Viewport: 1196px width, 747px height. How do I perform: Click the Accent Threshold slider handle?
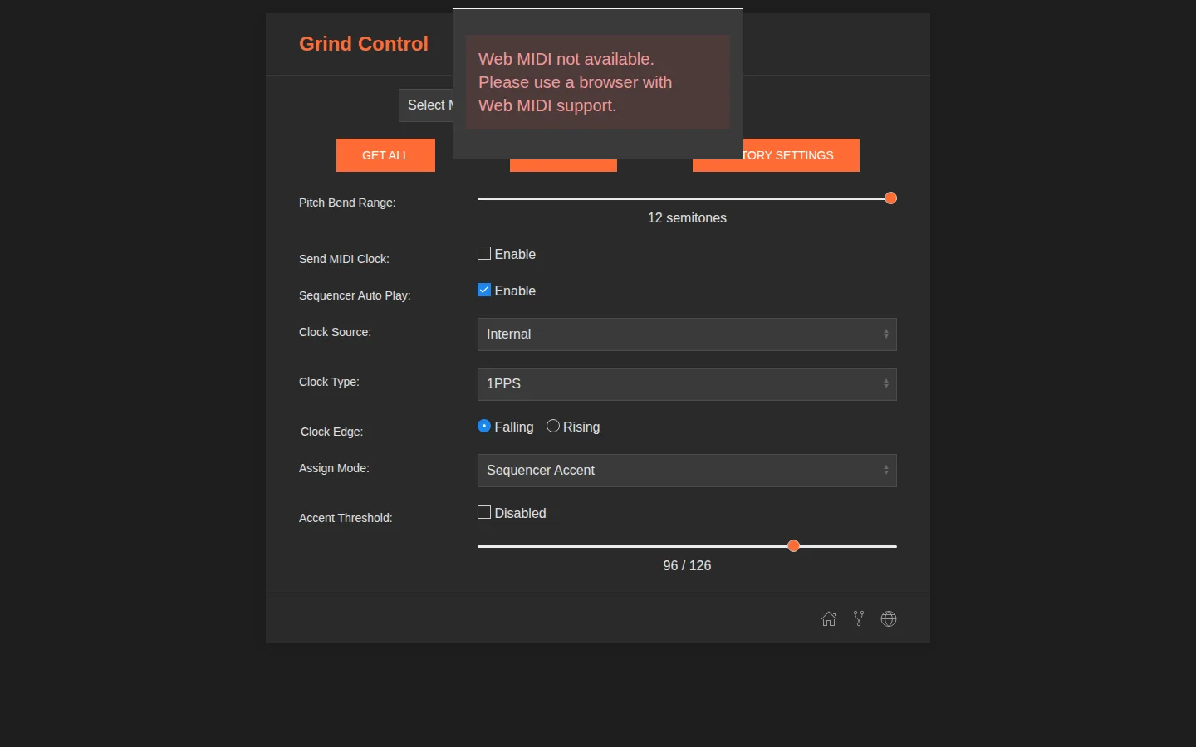[793, 546]
